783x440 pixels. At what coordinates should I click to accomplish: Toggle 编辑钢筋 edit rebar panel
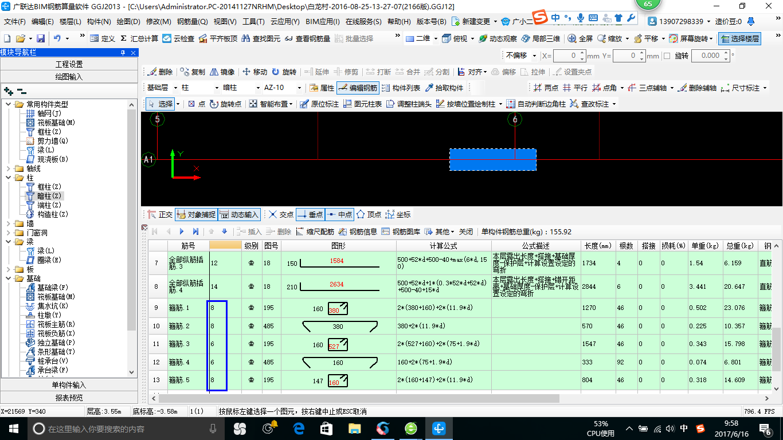click(358, 88)
